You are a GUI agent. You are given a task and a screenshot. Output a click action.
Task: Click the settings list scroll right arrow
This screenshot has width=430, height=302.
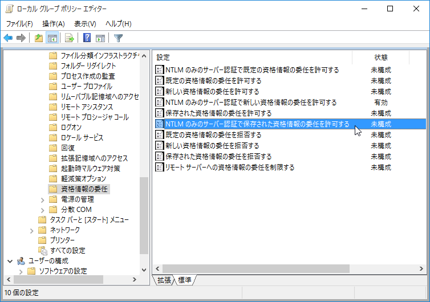click(x=421, y=268)
